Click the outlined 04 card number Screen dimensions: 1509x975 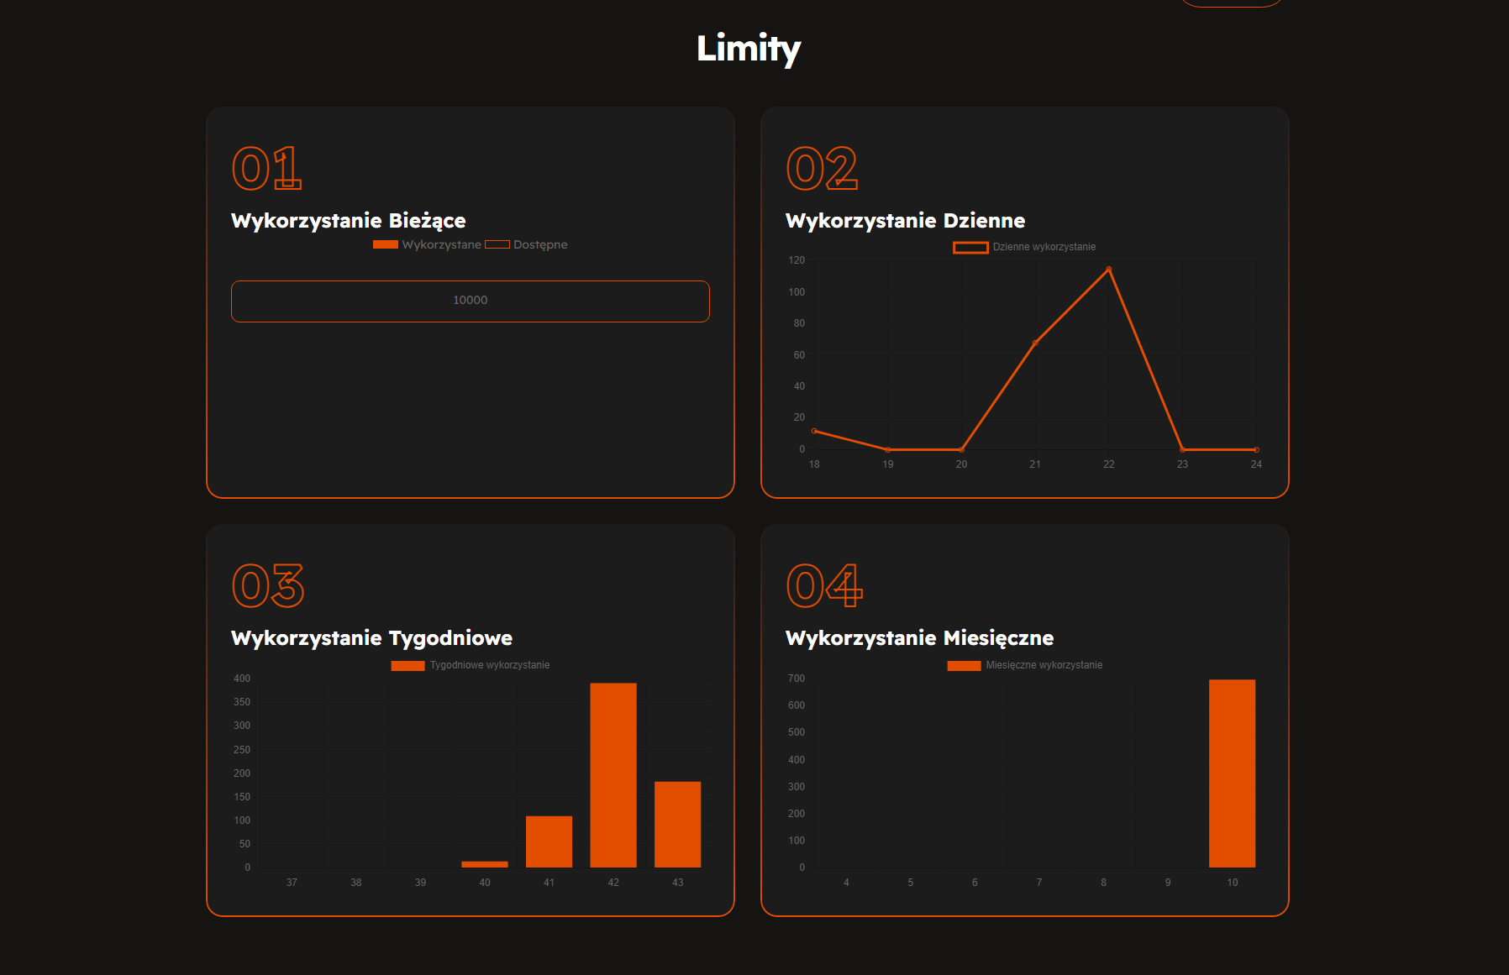click(824, 585)
